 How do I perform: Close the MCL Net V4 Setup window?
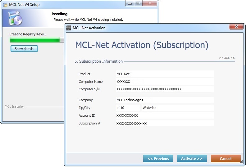click(x=150, y=3)
